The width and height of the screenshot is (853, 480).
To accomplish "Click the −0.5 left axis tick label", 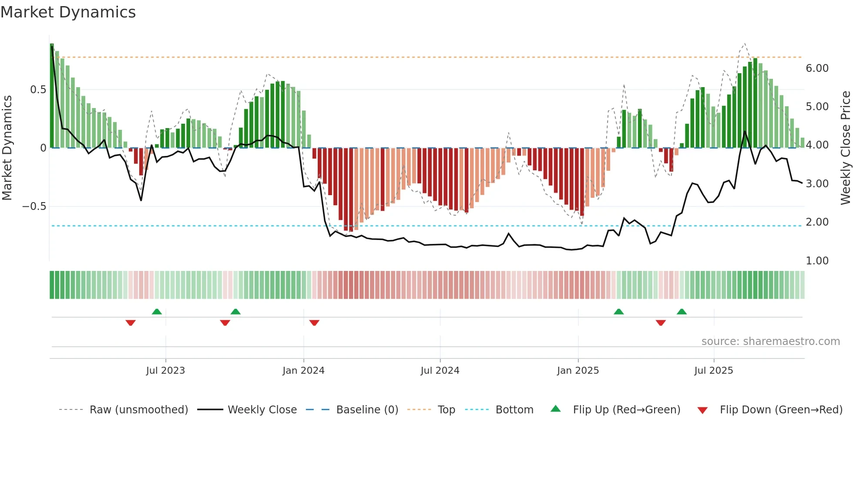I will click(34, 206).
